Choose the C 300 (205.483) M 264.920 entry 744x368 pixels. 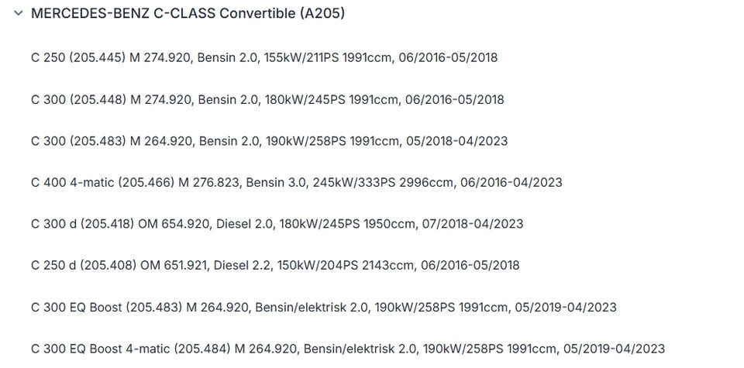270,141
